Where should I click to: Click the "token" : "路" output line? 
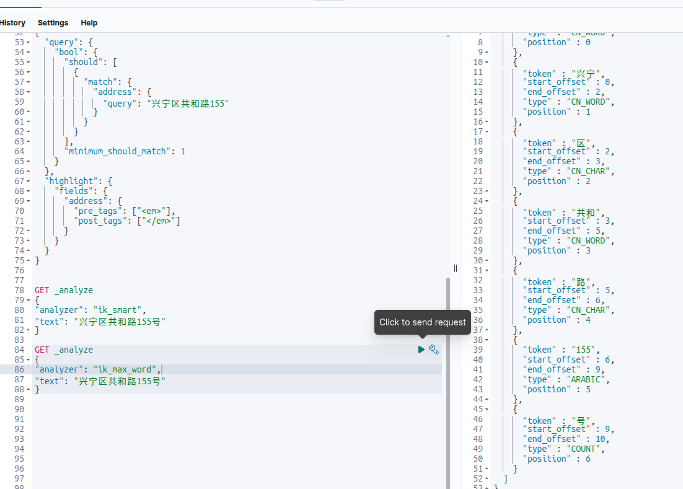point(559,282)
